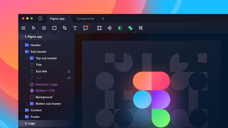The width and height of the screenshot is (228, 128).
Task: Select the Botton sub header layer
Action: [x=48, y=104]
